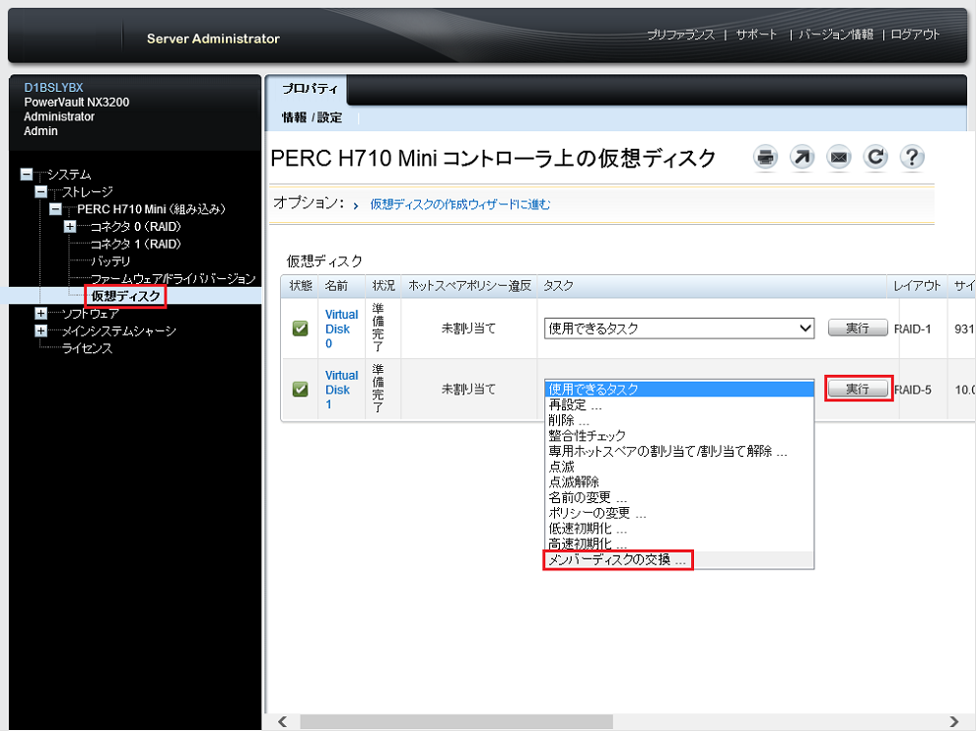Click the Virtual Disk 1 name link
The image size is (976, 731).
click(341, 389)
